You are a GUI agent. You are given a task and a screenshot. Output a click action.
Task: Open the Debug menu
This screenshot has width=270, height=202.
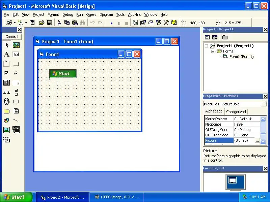68,14
